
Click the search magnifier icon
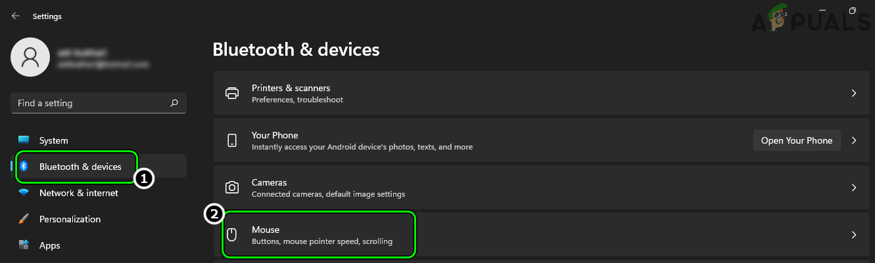174,103
